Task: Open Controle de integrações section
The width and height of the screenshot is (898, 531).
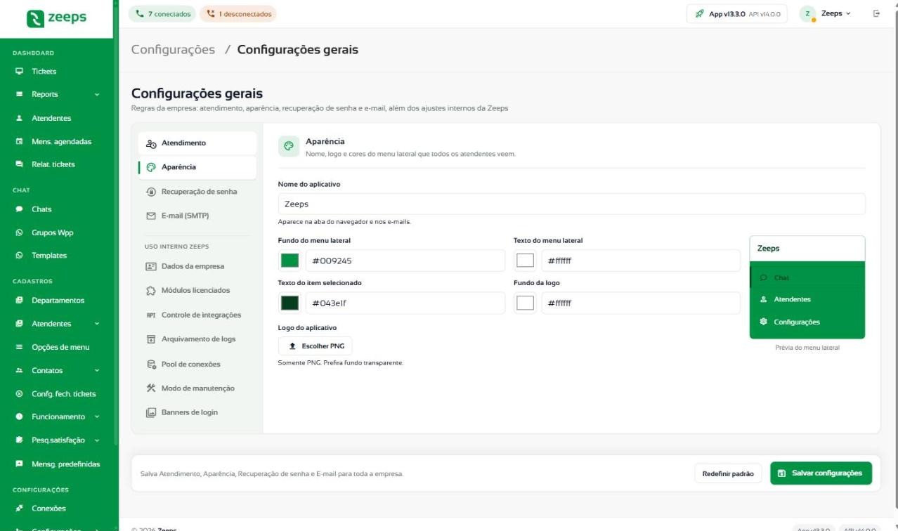Action: tap(197, 315)
